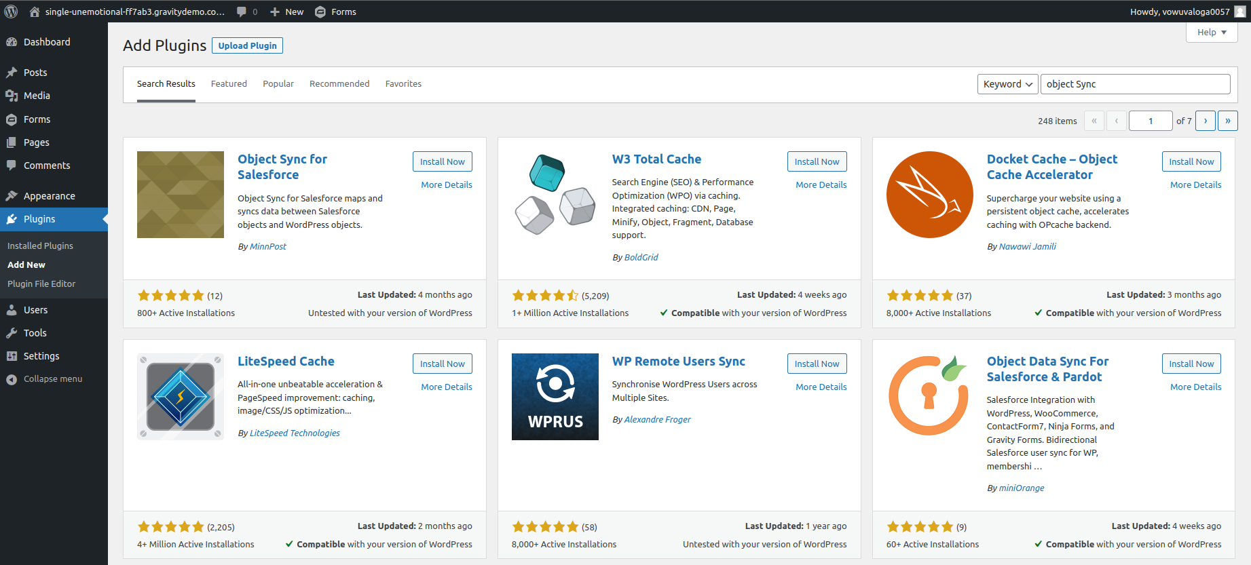The image size is (1251, 565).
Task: View More Details for LiteSpeed Cache
Action: (x=447, y=387)
